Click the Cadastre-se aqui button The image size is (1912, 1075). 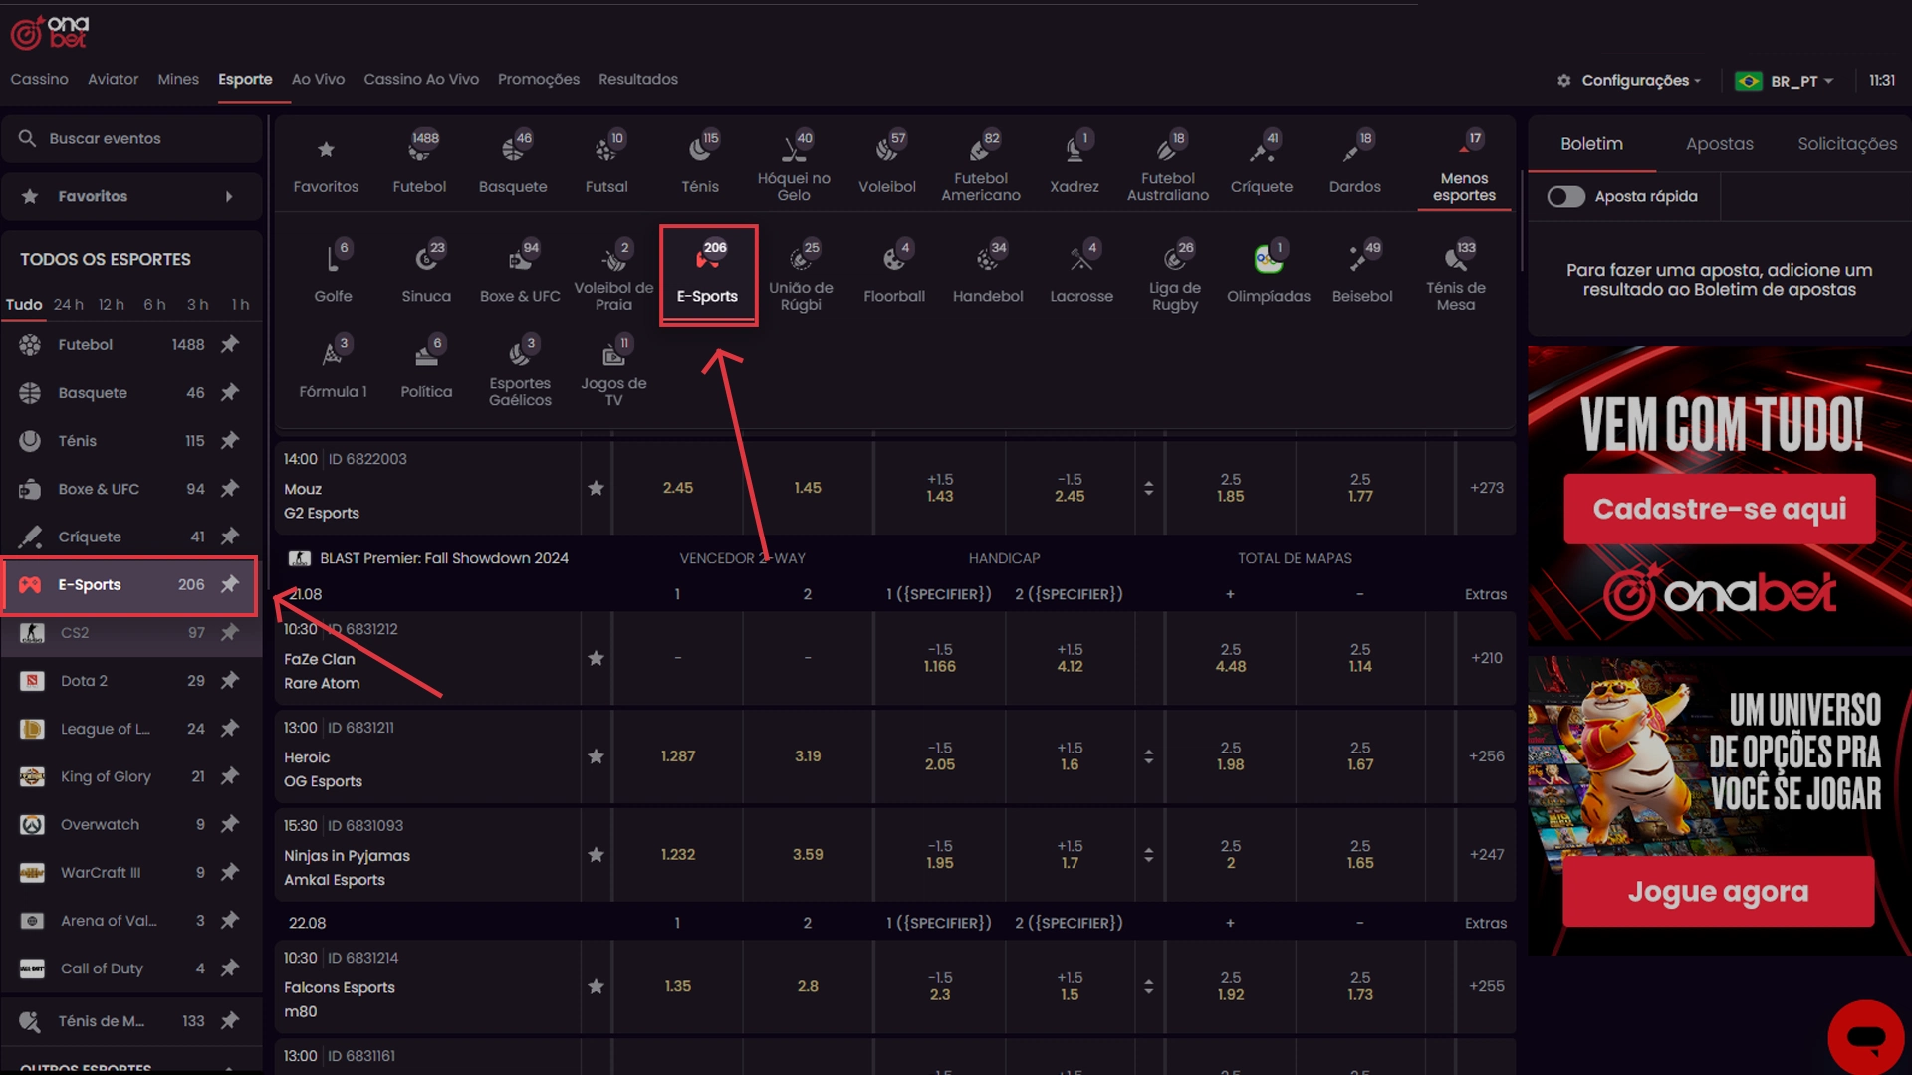pos(1719,509)
